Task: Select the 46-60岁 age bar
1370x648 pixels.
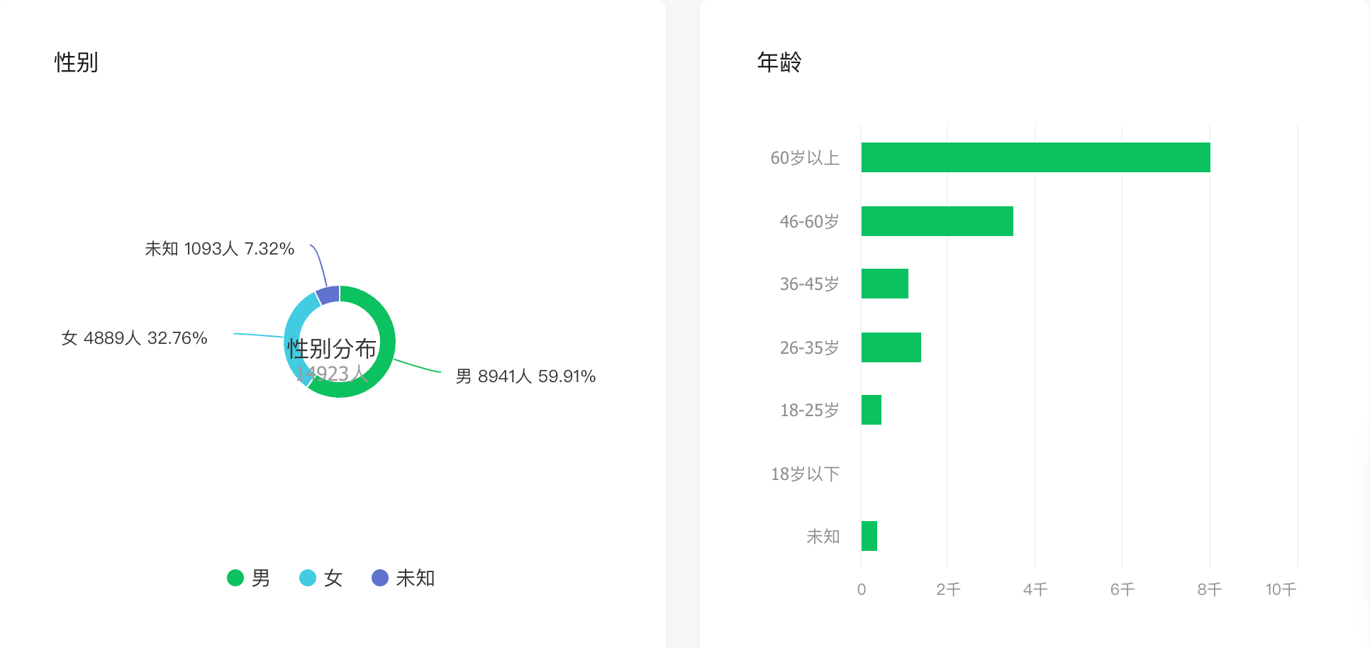Action: 937,221
